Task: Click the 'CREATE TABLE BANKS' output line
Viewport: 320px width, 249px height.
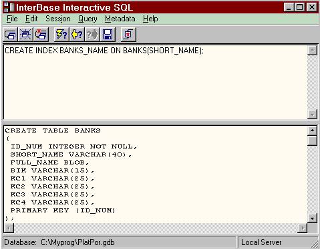Action: click(x=53, y=130)
